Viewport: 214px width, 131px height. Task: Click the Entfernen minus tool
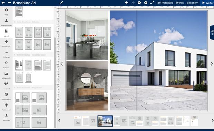pyautogui.click(x=6, y=54)
